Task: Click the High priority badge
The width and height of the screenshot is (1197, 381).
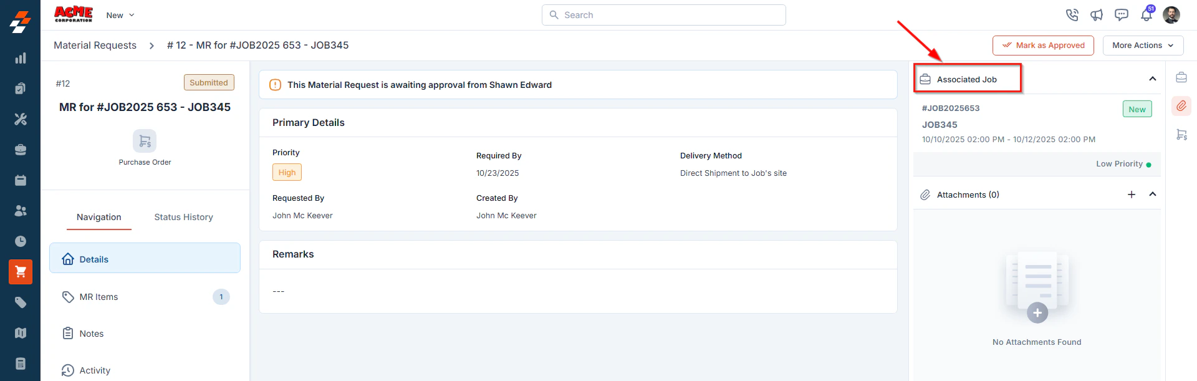Action: pos(287,172)
